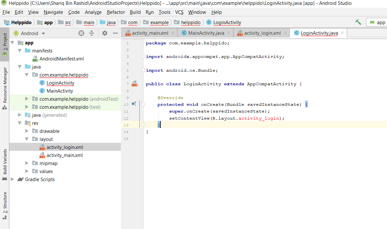Select AndroidManifest.xml in project tree
Image resolution: width=387 pixels, height=229 pixels.
tap(62, 59)
